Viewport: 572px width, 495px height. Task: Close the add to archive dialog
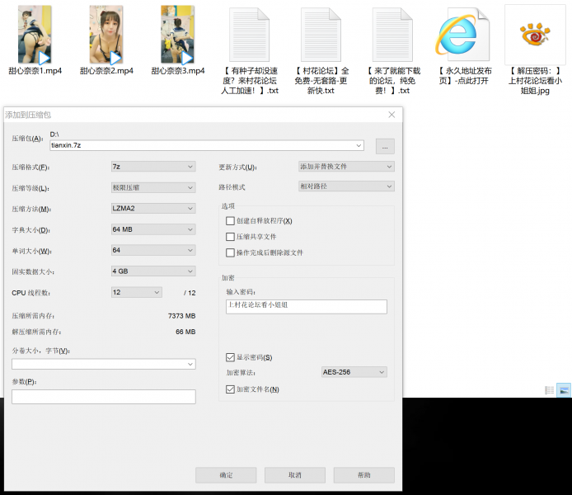tap(391, 115)
